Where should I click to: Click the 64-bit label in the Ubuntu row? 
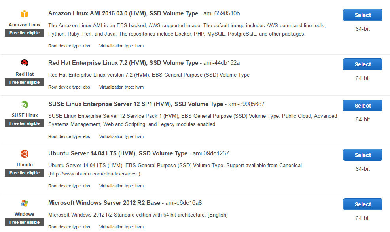[362, 169]
